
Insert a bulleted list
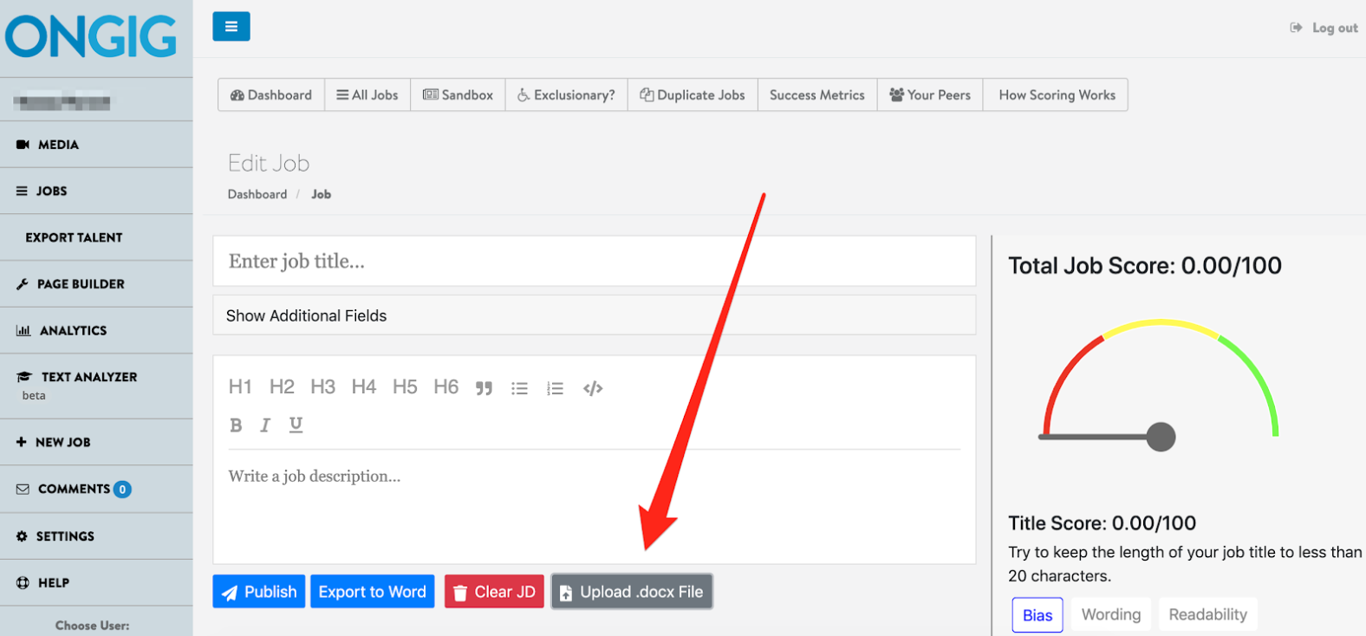click(520, 388)
